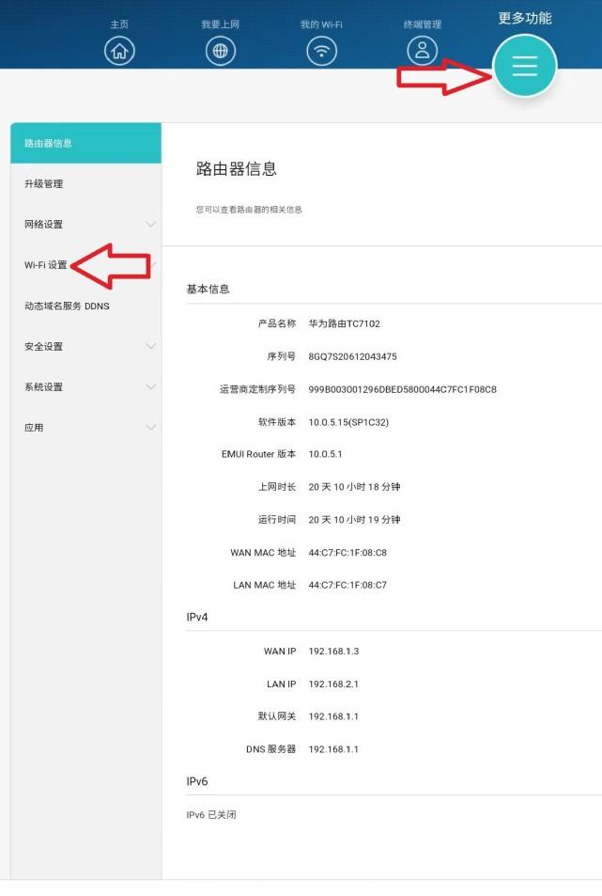Viewport: 602px width, 896px height.
Task: Open 网络设置 sidebar item
Action: click(85, 224)
